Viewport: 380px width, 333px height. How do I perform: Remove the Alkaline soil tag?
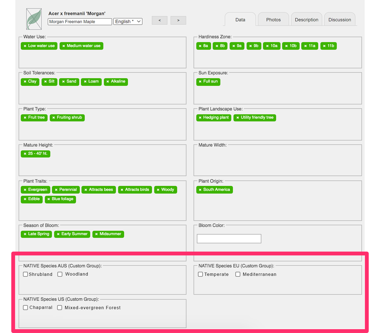coord(108,81)
